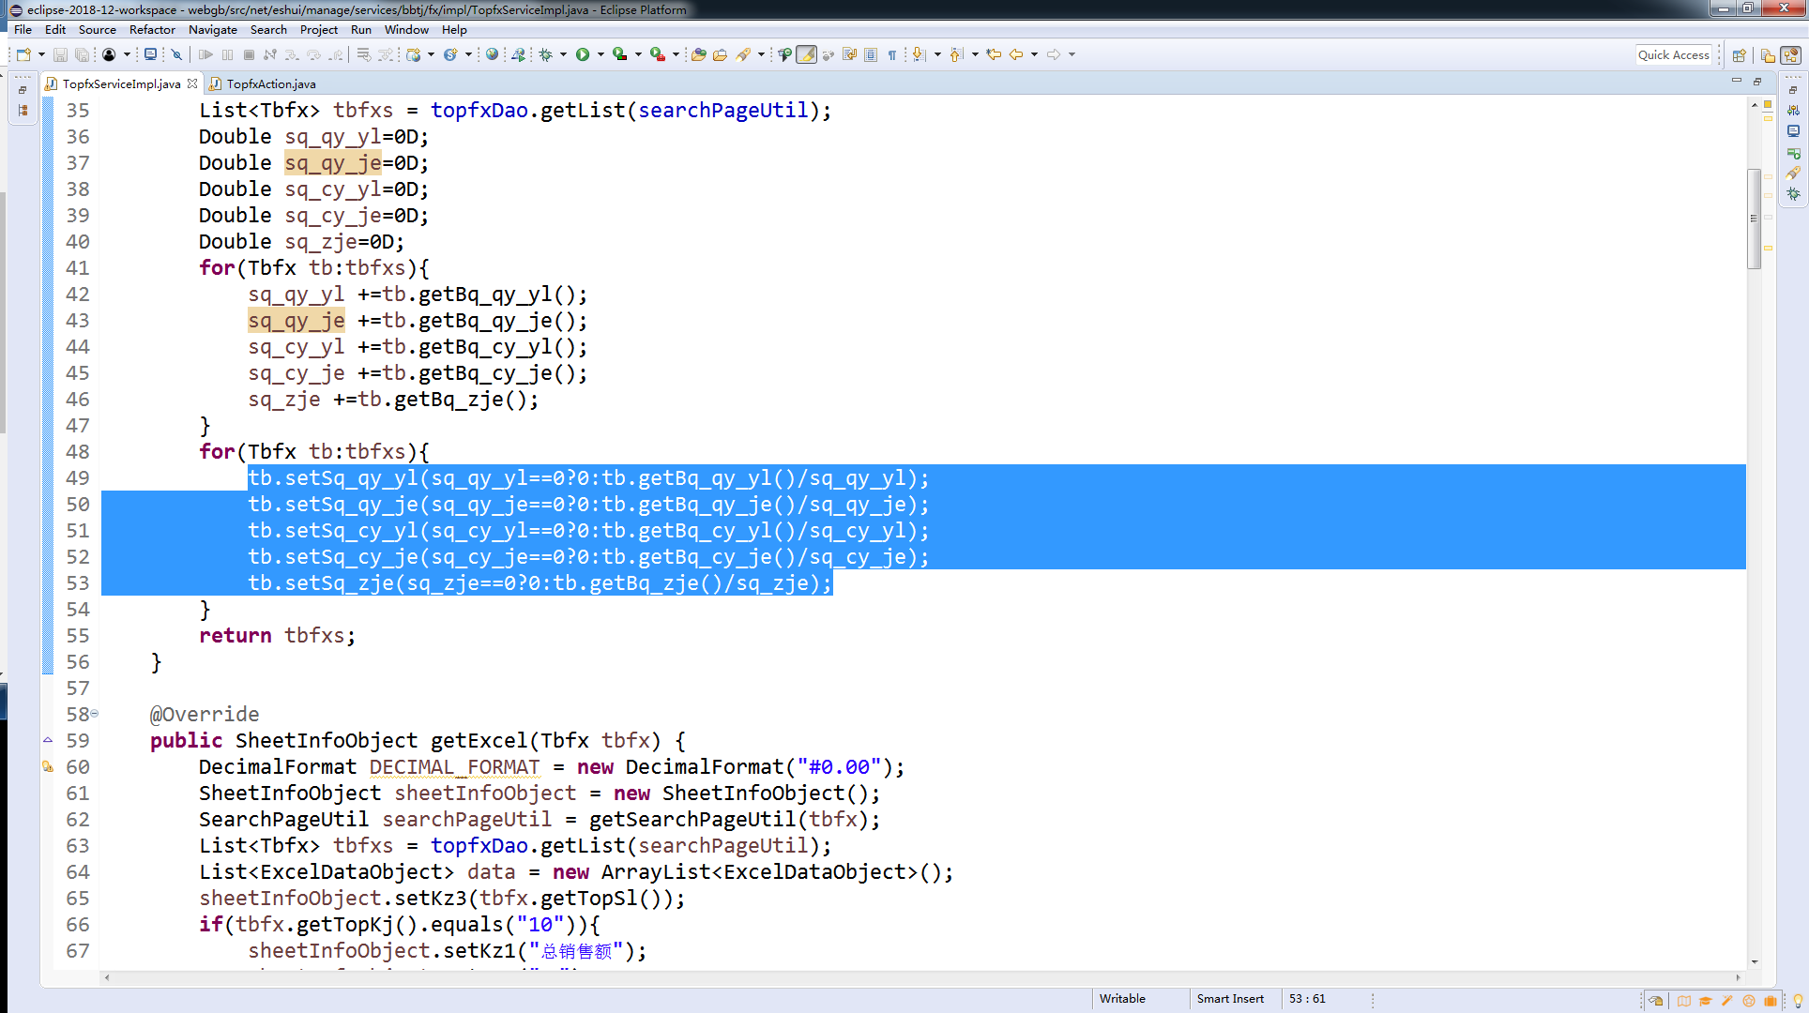Open the Navigate menu

[x=212, y=30]
